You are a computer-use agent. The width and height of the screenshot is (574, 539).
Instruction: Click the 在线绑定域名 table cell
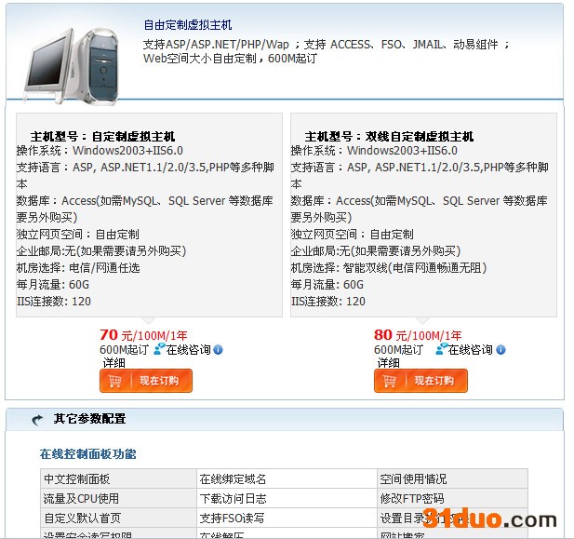[x=234, y=478]
